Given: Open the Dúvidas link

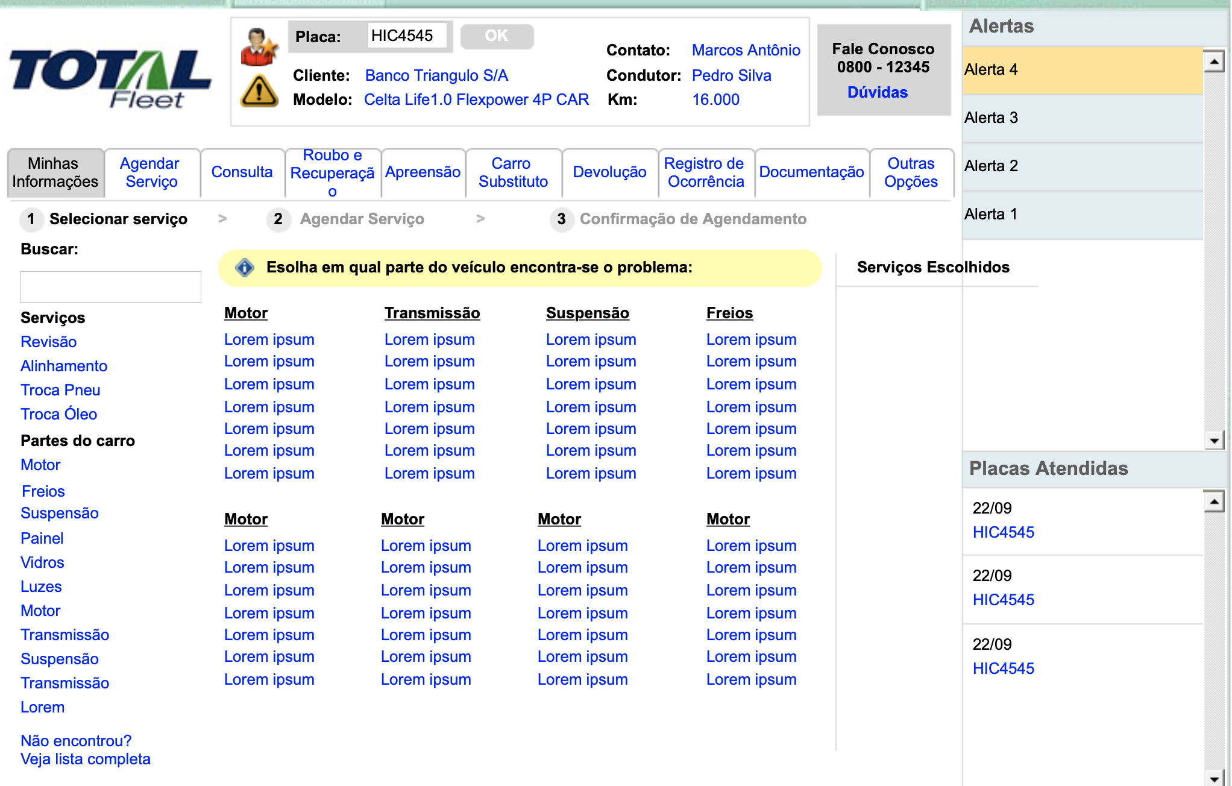Looking at the screenshot, I should coord(877,92).
